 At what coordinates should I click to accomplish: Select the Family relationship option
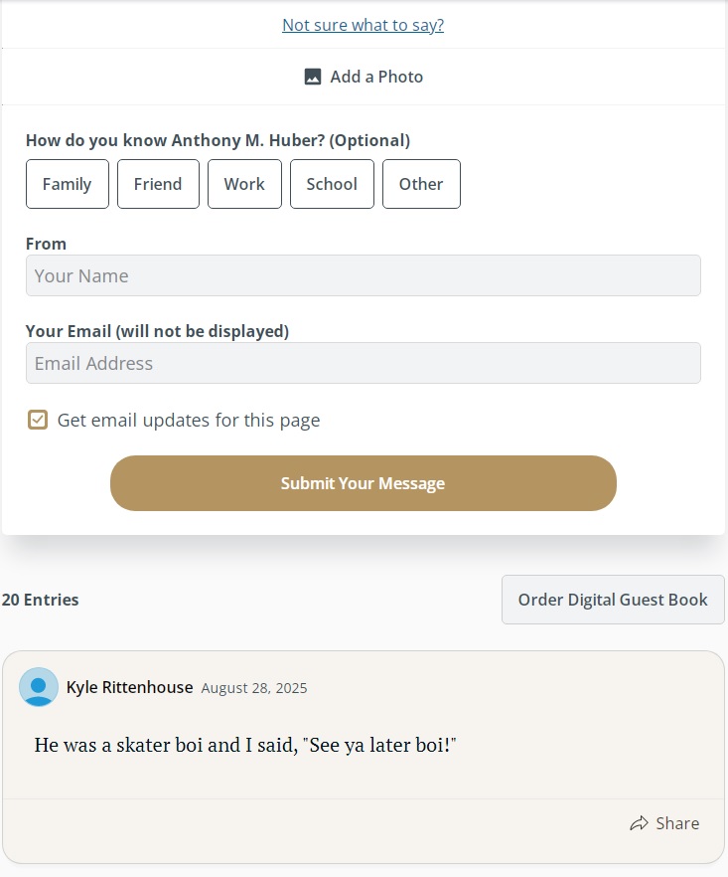[67, 184]
